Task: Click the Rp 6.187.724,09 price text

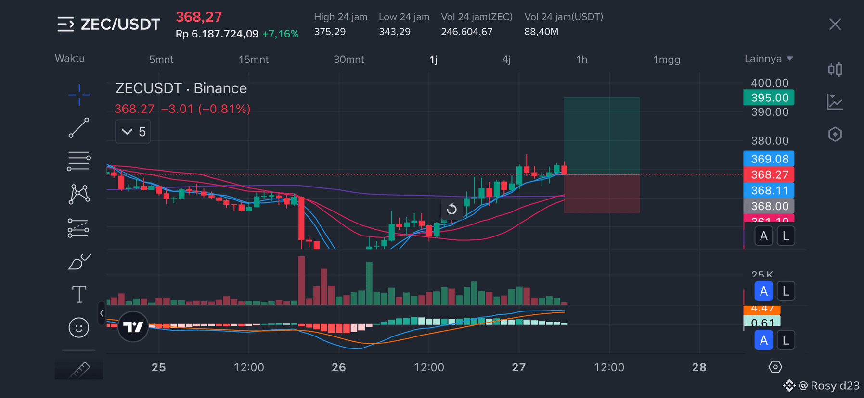Action: [217, 34]
